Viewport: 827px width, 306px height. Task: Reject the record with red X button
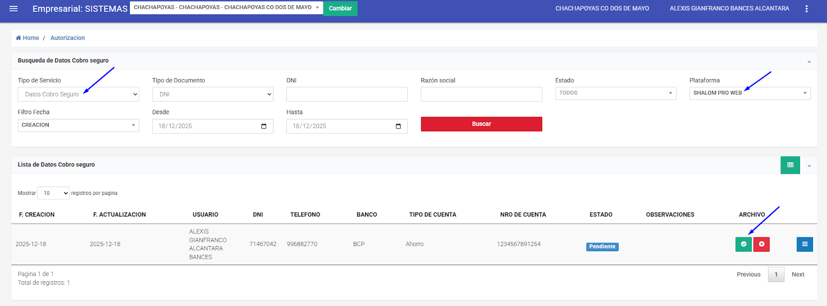[x=761, y=244]
